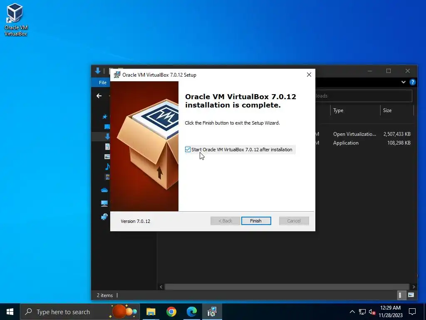Select the Application file row

[x=364, y=143]
